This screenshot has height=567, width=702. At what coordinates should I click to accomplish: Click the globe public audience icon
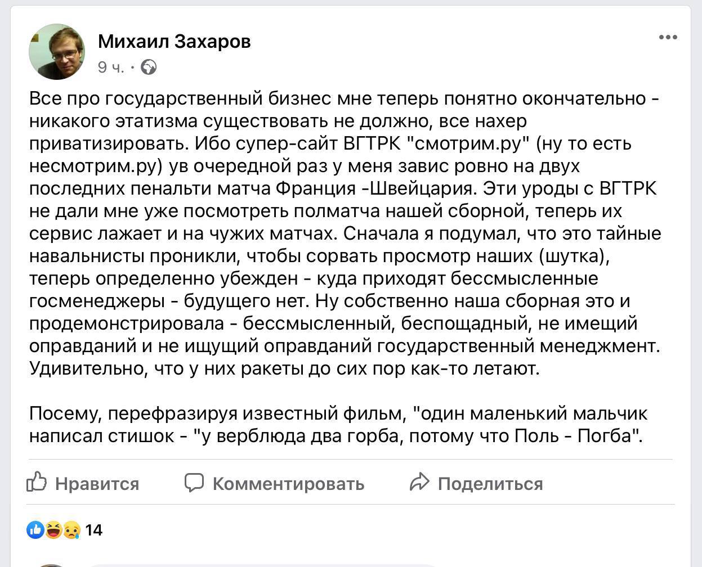tap(149, 67)
